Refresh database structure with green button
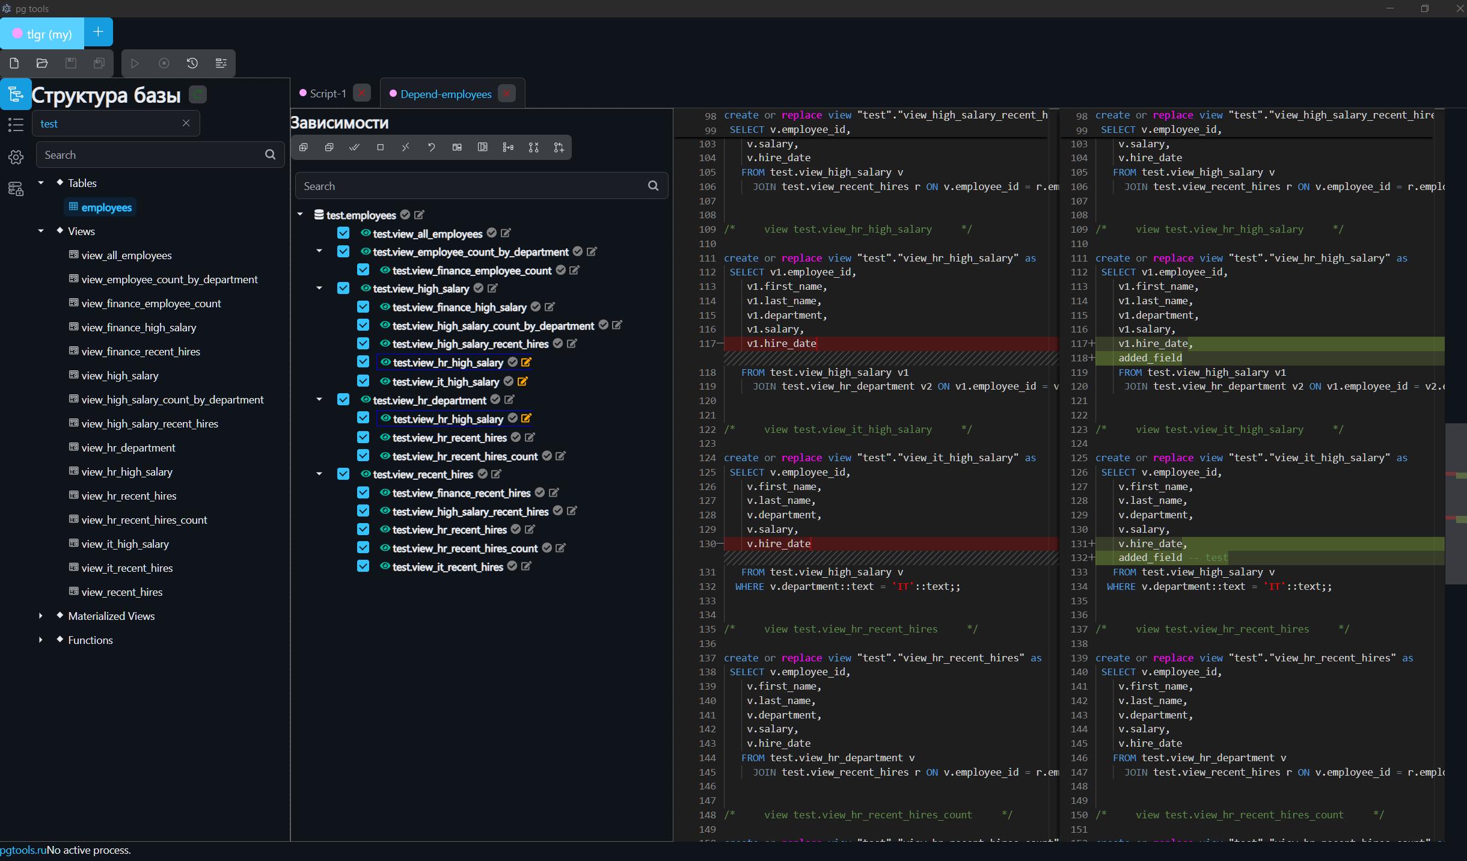 pos(198,94)
